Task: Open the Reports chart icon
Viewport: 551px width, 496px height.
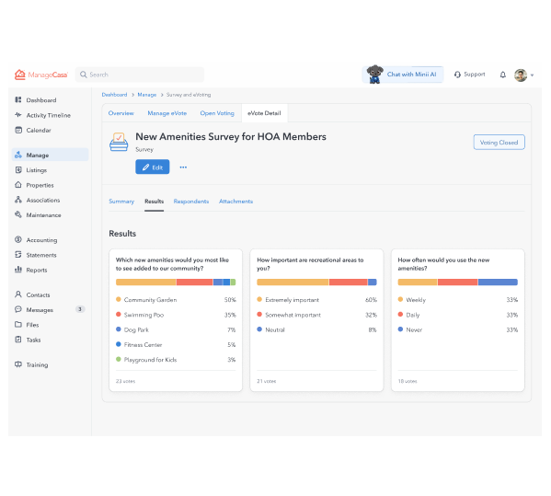Action: click(18, 270)
